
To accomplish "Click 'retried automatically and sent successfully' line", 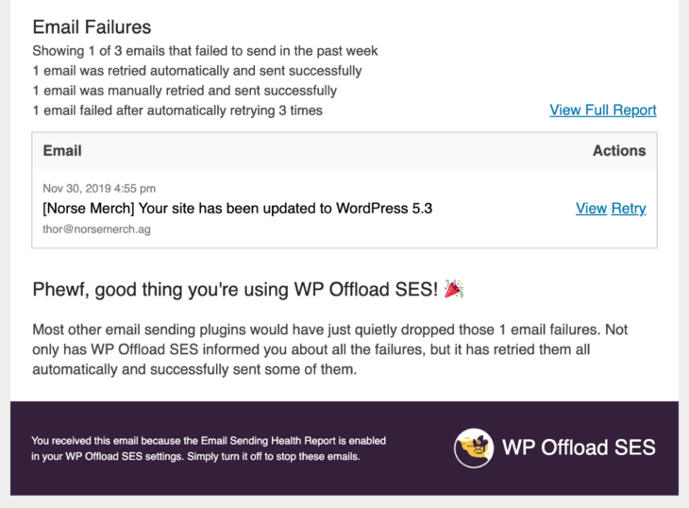I will point(197,71).
